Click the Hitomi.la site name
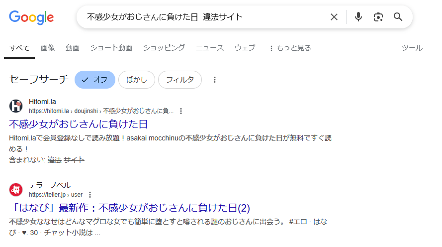 pyautogui.click(x=42, y=102)
